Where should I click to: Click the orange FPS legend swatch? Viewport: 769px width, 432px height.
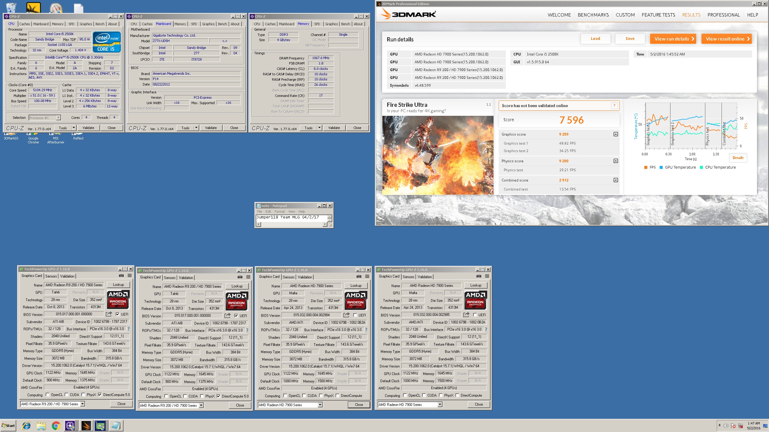[x=646, y=167]
